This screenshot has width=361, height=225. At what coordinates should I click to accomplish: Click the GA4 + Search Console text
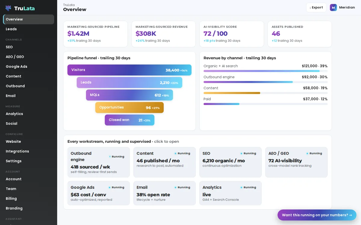[x=221, y=200]
